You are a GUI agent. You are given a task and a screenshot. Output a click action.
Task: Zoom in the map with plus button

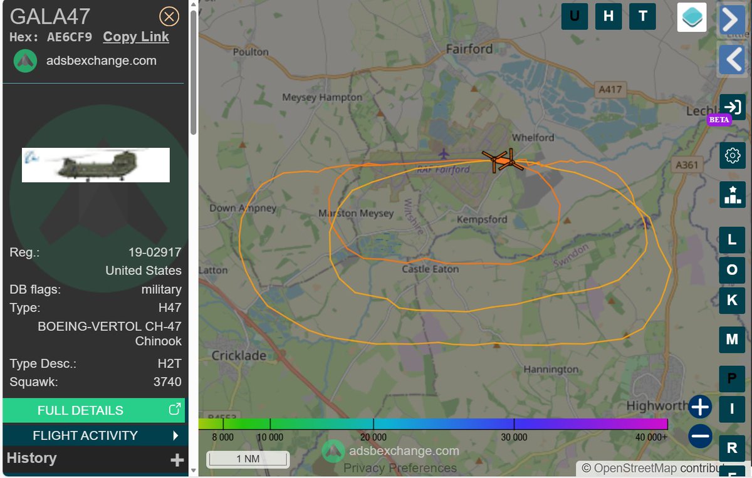(x=700, y=407)
